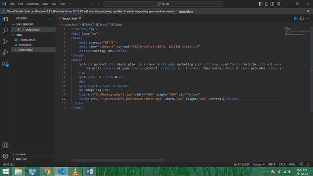Select index.html tab in editor

pos(69,18)
